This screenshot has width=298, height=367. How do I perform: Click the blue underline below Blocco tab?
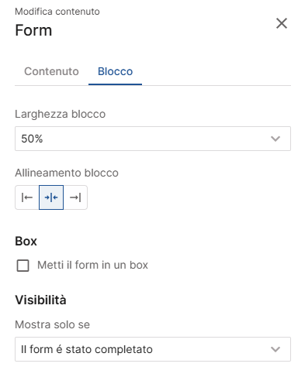tap(115, 84)
